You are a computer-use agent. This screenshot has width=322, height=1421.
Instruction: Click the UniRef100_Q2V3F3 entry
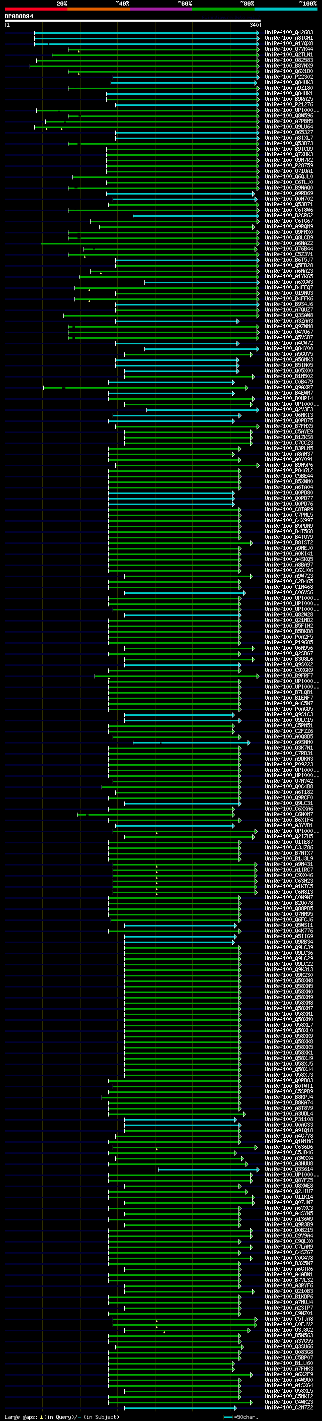(288, 409)
